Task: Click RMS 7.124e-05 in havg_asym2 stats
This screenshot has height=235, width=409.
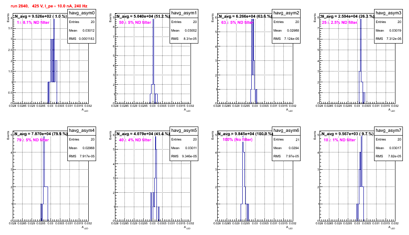Action: pos(286,39)
